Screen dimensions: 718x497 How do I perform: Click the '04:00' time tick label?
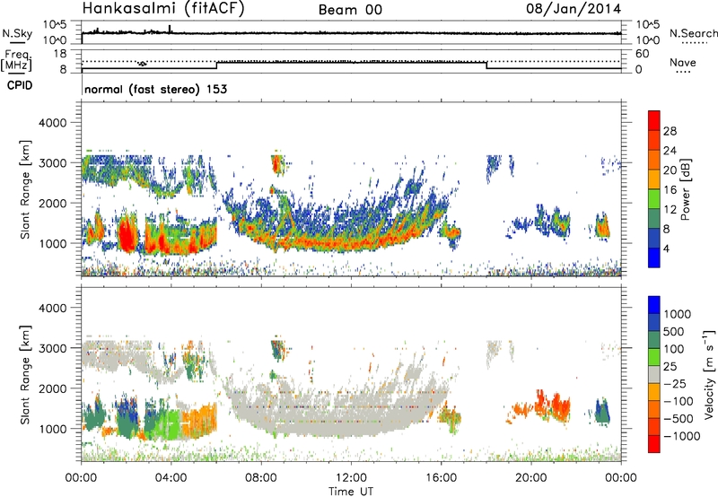pos(171,478)
